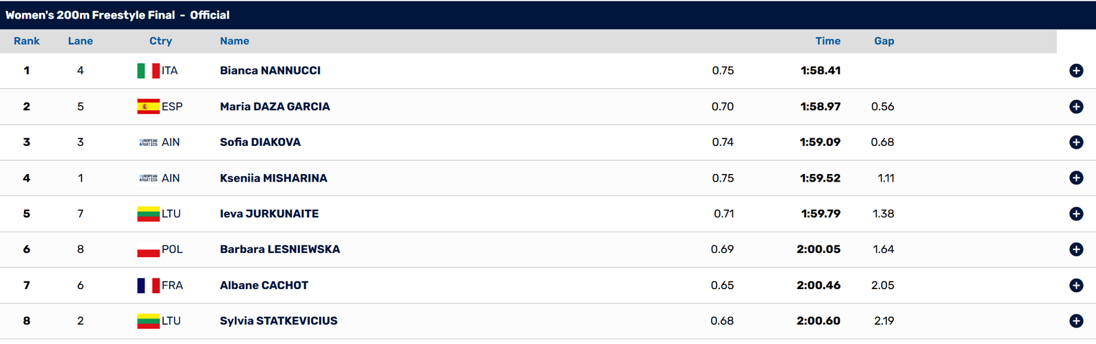Click the Italy flag icon
1096x344 pixels.
tap(149, 71)
